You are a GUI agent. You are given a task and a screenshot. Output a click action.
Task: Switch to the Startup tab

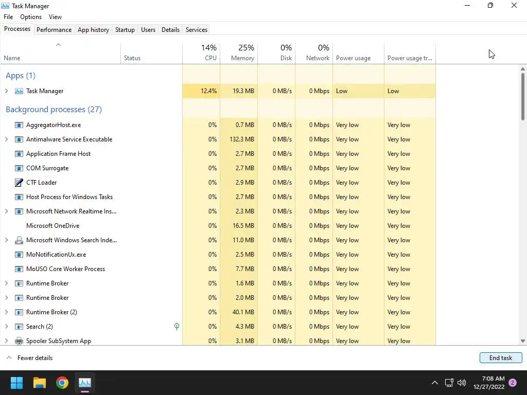click(125, 29)
